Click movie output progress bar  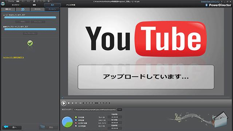tap(30, 17)
